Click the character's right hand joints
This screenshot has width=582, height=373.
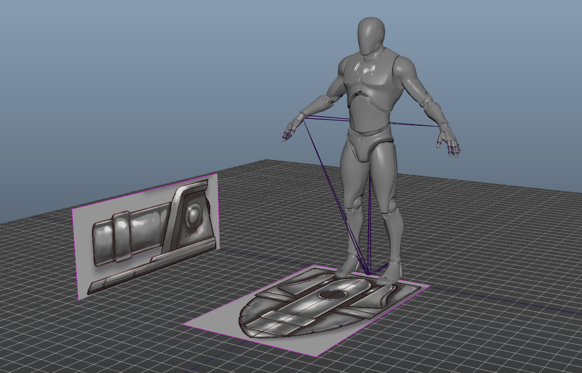click(292, 128)
